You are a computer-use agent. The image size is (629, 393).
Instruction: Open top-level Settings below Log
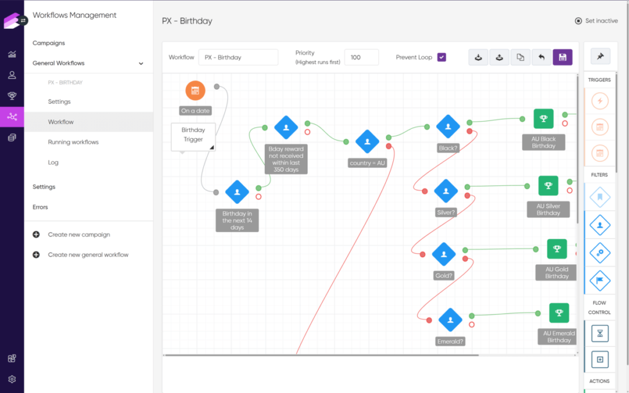tap(44, 187)
